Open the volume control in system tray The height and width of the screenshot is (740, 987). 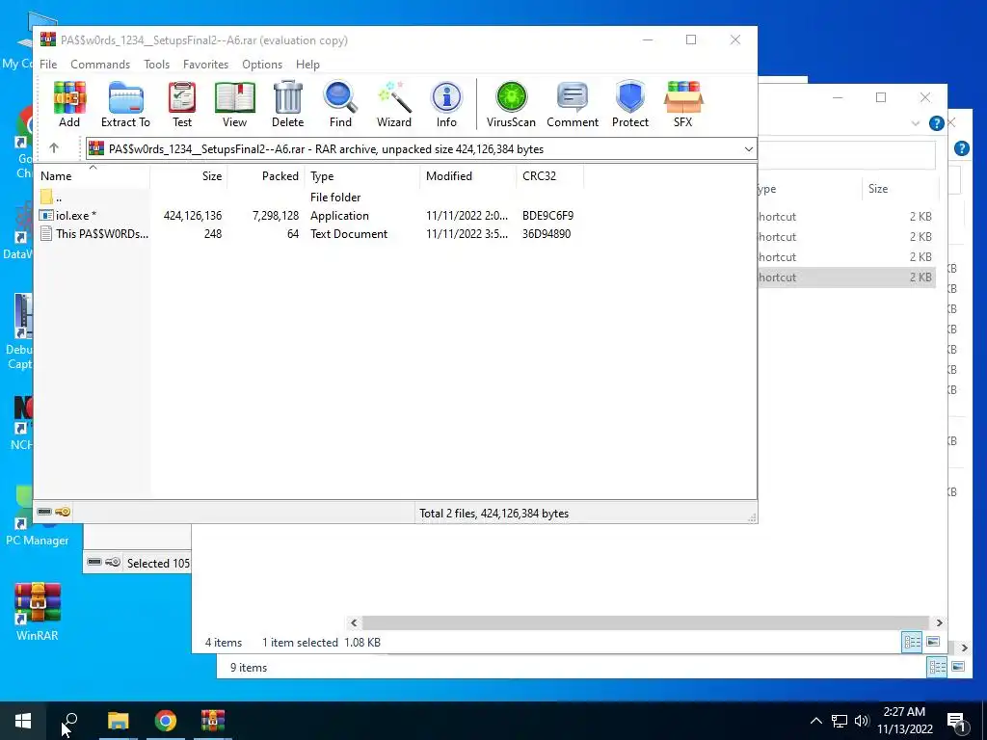pos(862,721)
